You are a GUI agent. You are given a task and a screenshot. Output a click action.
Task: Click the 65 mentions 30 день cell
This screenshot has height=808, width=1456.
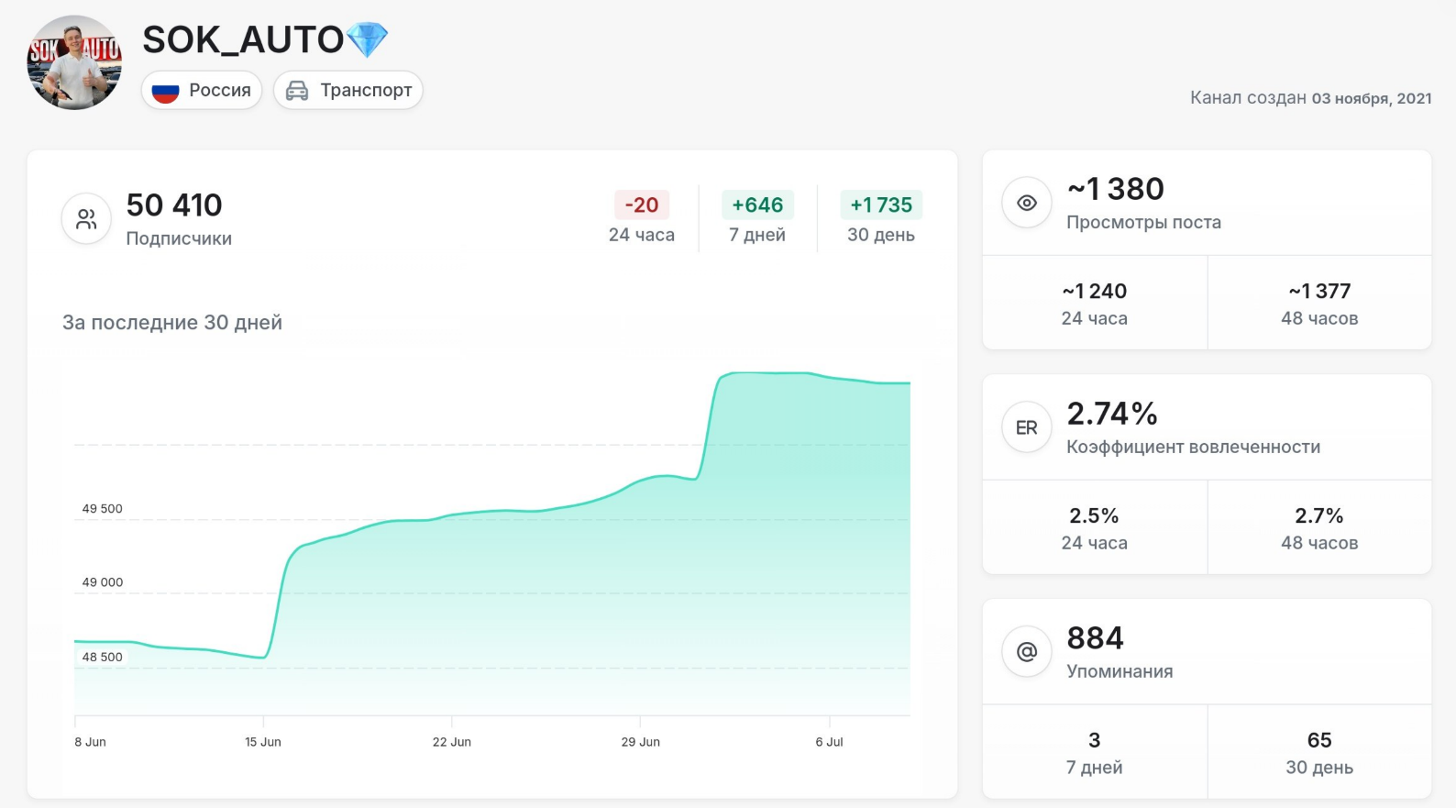point(1319,752)
